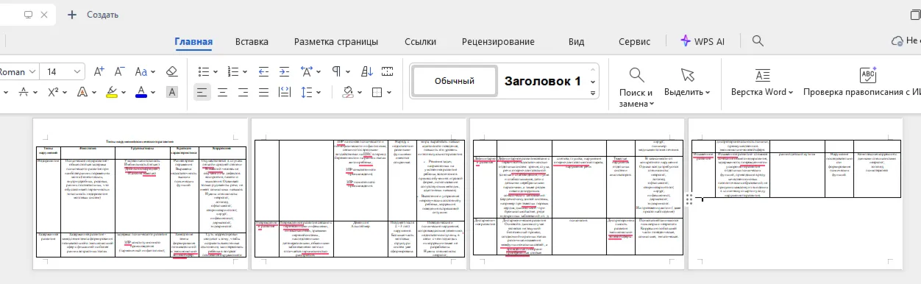Image resolution: width=921 pixels, height=284 pixels.
Task: Toggle justify alignment
Action: click(263, 92)
